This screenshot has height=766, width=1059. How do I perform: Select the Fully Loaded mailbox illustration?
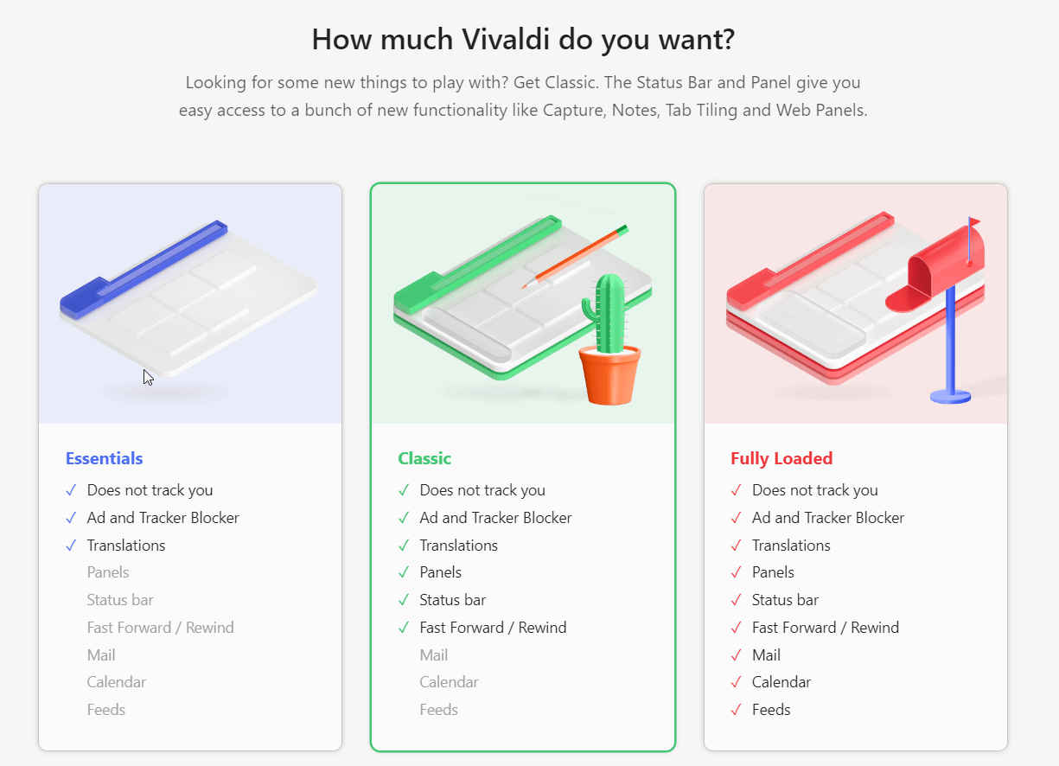[856, 303]
